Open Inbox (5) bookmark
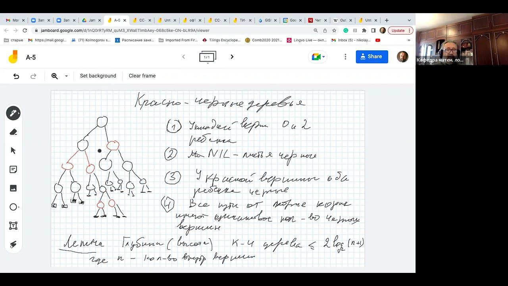508x286 pixels. pos(351,40)
